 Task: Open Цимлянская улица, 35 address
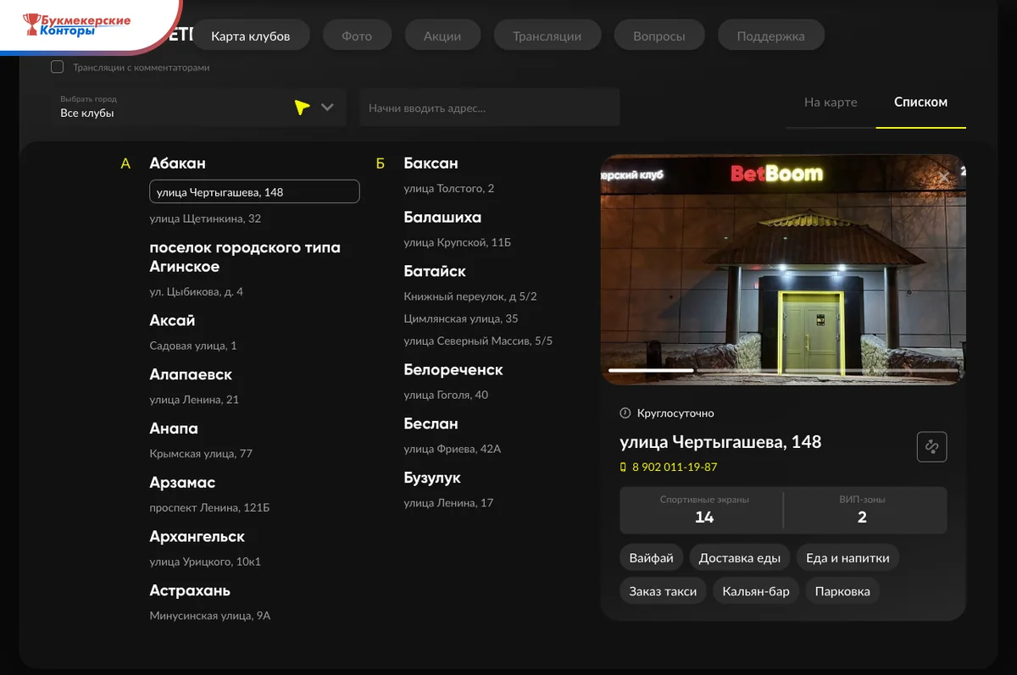[461, 318]
